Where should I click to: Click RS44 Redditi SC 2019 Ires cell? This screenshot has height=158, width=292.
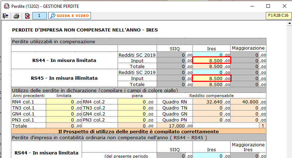pos(212,55)
